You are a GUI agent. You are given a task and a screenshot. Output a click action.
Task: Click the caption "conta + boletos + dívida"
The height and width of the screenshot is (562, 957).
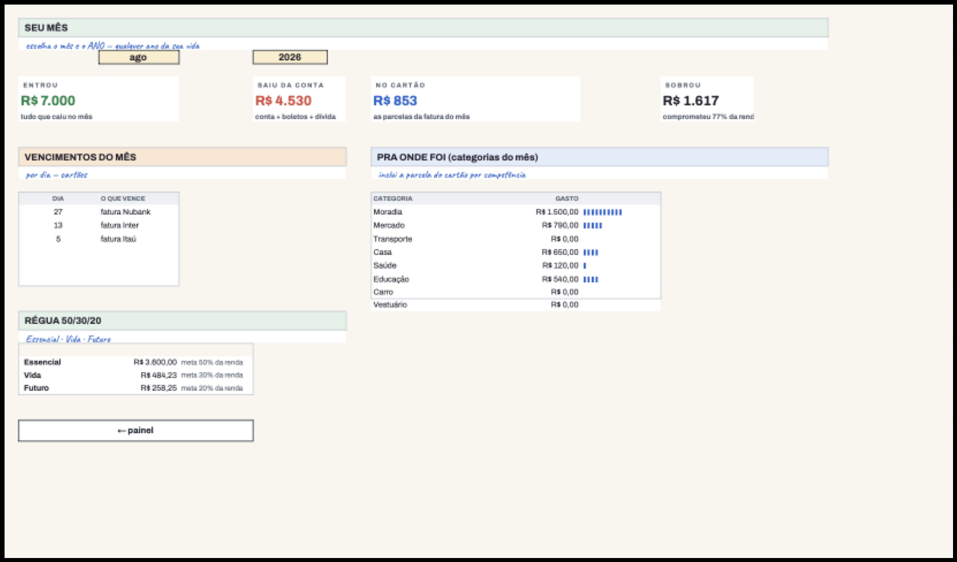coord(296,117)
